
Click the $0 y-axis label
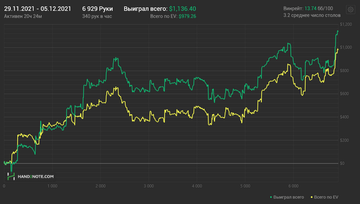point(343,164)
